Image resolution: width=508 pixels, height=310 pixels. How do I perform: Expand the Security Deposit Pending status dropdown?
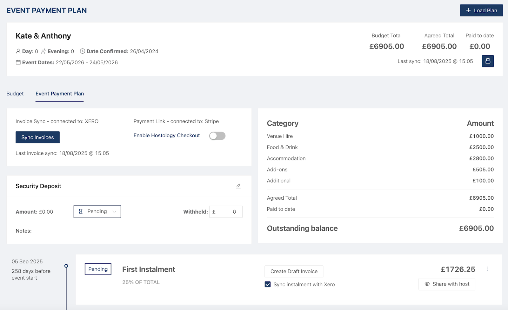pos(97,211)
